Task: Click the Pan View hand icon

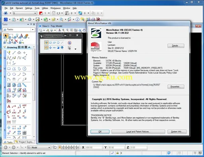Action: pos(84,30)
